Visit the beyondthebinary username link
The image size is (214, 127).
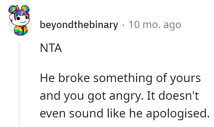click(x=79, y=25)
